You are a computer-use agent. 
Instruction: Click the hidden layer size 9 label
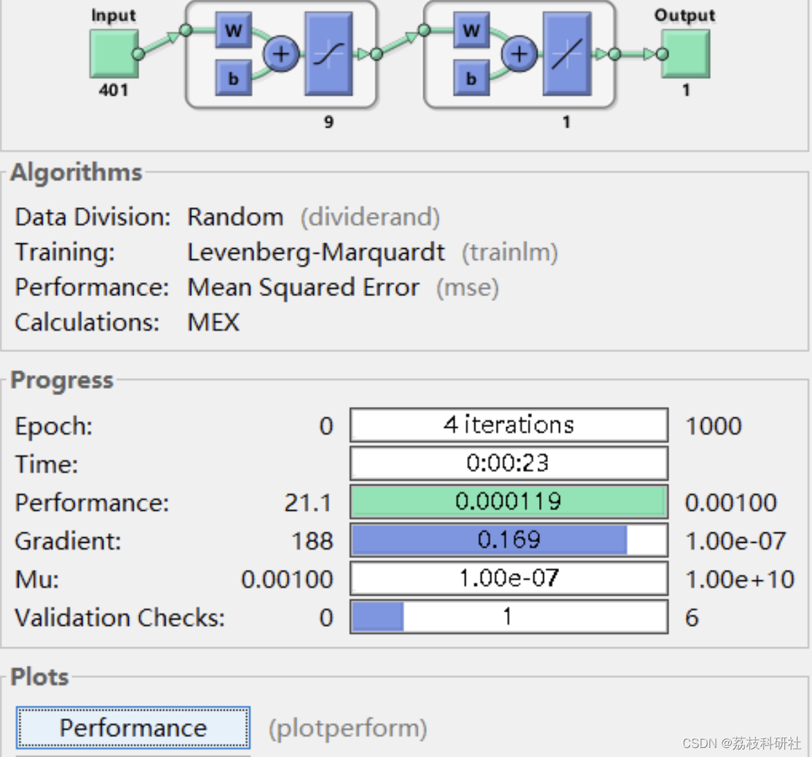[329, 122]
